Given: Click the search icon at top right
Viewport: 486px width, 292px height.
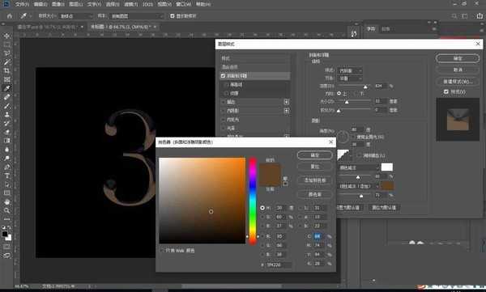Looking at the screenshot, I should (x=454, y=16).
